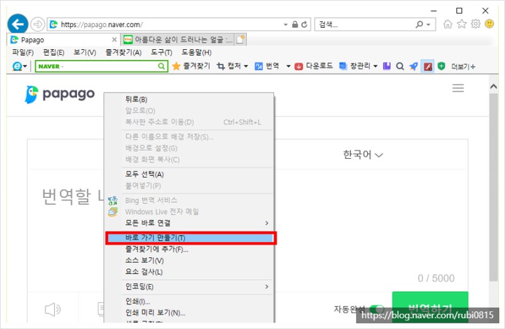The image size is (505, 329).
Task: Close the Papago tab
Action: (114, 40)
